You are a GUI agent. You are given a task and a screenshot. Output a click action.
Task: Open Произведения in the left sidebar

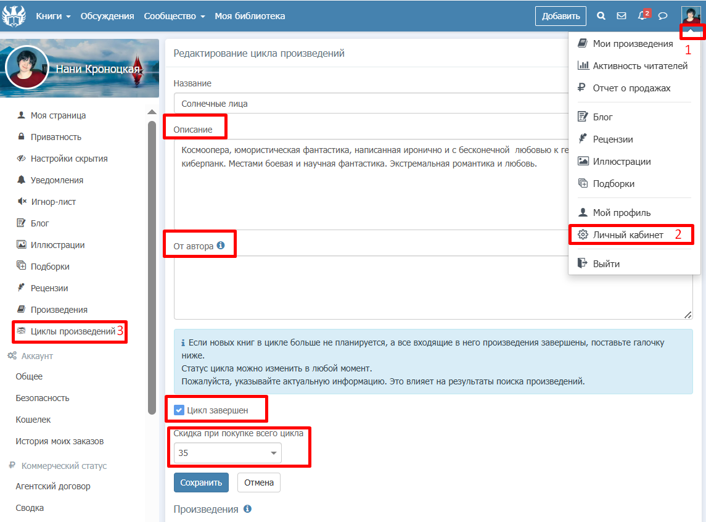tap(59, 309)
